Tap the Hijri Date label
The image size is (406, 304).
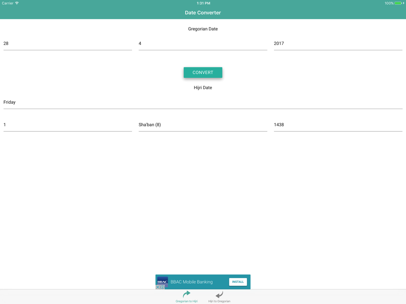[x=203, y=88]
